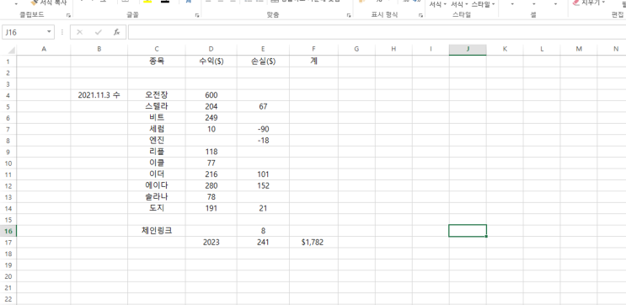Select row 1 header
The image size is (626, 305).
8,62
